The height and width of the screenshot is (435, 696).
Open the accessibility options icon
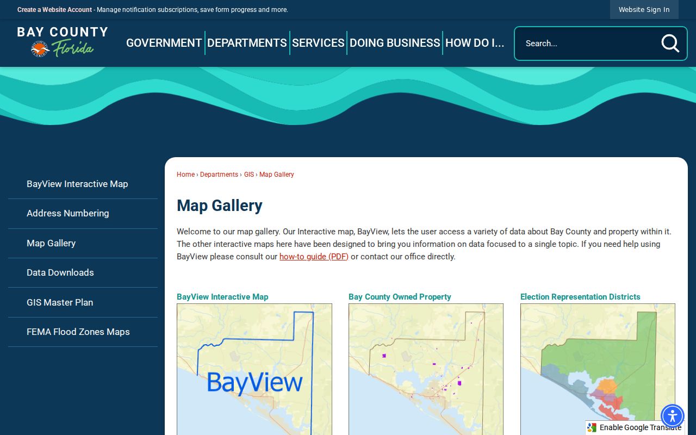pyautogui.click(x=673, y=417)
